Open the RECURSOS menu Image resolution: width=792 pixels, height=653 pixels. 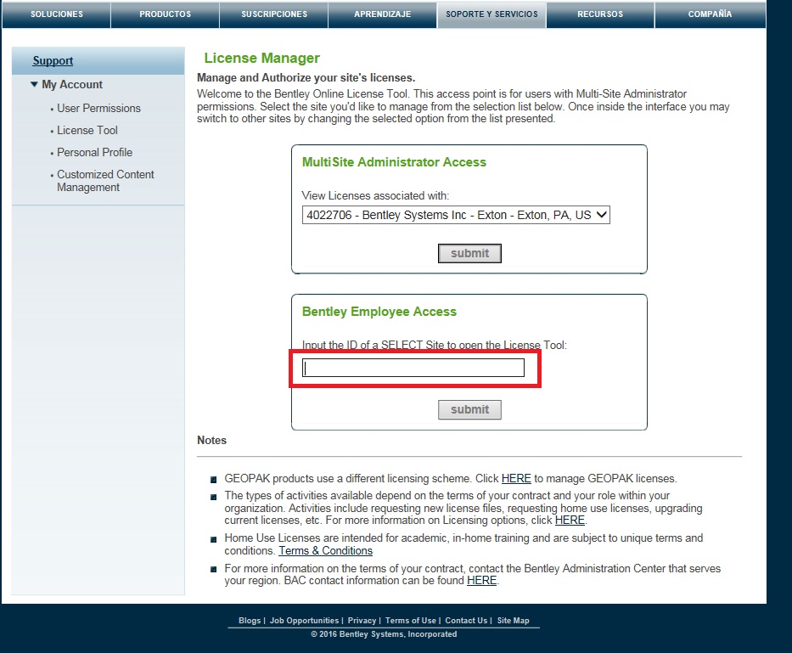tap(600, 14)
